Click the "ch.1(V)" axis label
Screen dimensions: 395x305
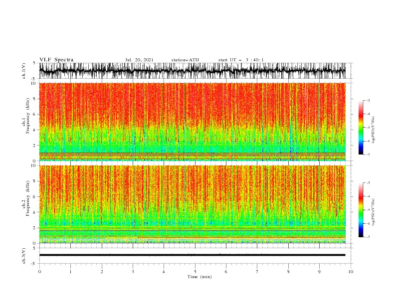(24, 71)
